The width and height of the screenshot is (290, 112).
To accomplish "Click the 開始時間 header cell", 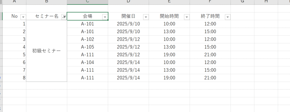I will coord(169,16).
